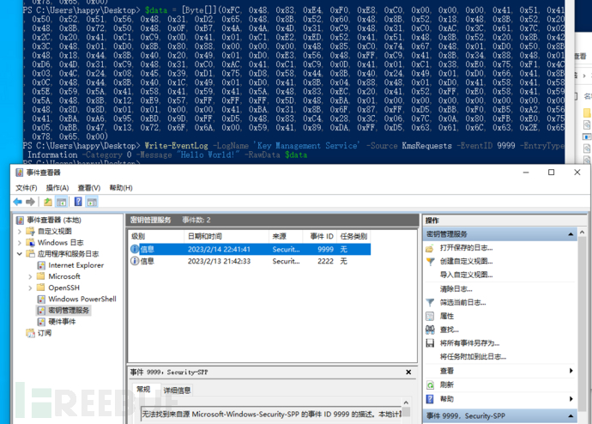Click 导入自定义视图... action
592x424 pixels.
click(x=466, y=275)
